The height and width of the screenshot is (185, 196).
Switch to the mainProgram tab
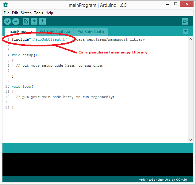pyautogui.click(x=20, y=32)
